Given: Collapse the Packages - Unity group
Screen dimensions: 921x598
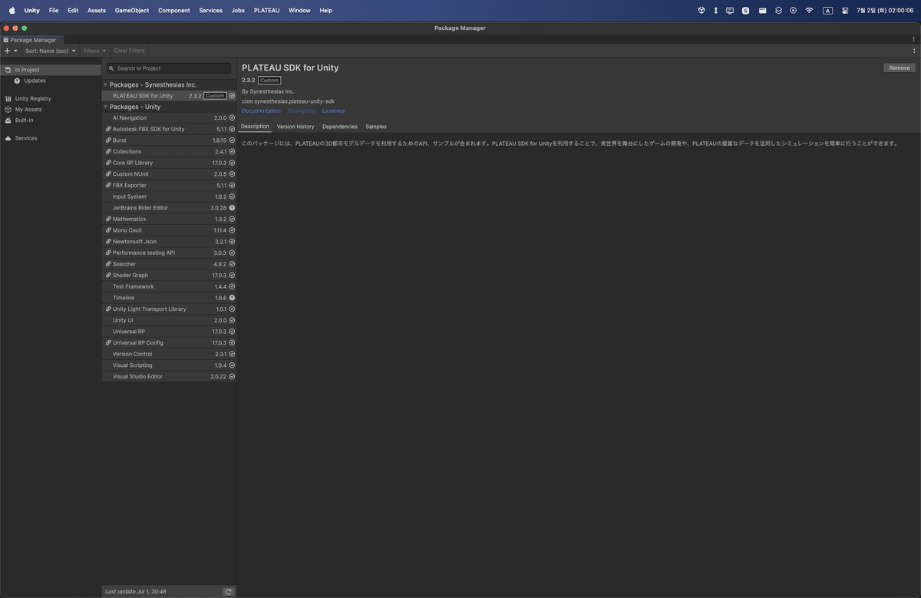Looking at the screenshot, I should click(x=105, y=107).
